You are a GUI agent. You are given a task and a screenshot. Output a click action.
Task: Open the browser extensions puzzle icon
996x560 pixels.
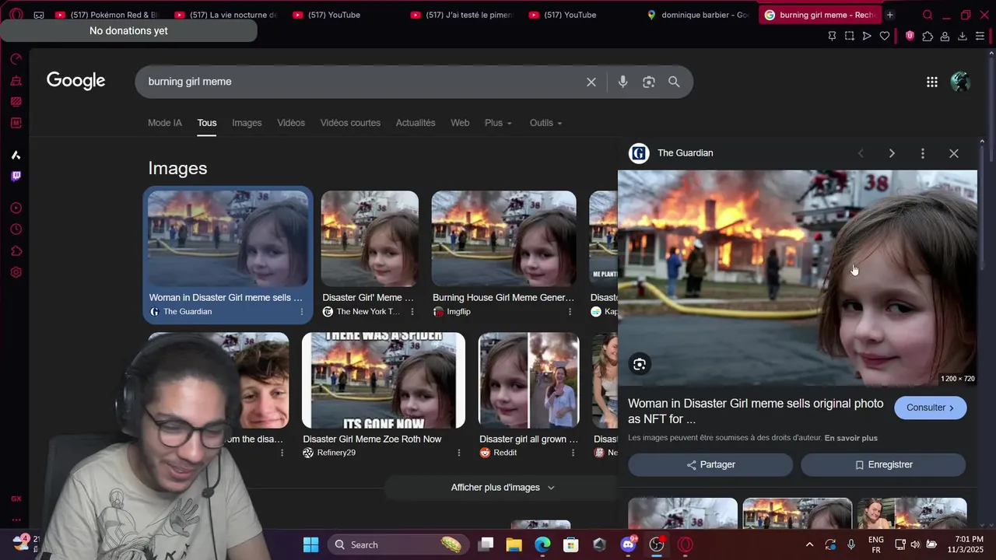tap(928, 36)
